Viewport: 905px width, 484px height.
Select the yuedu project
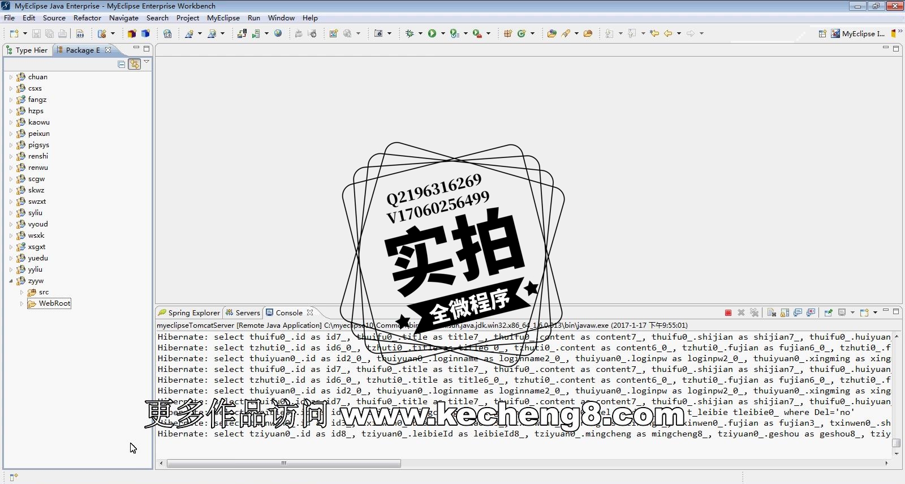tap(38, 258)
